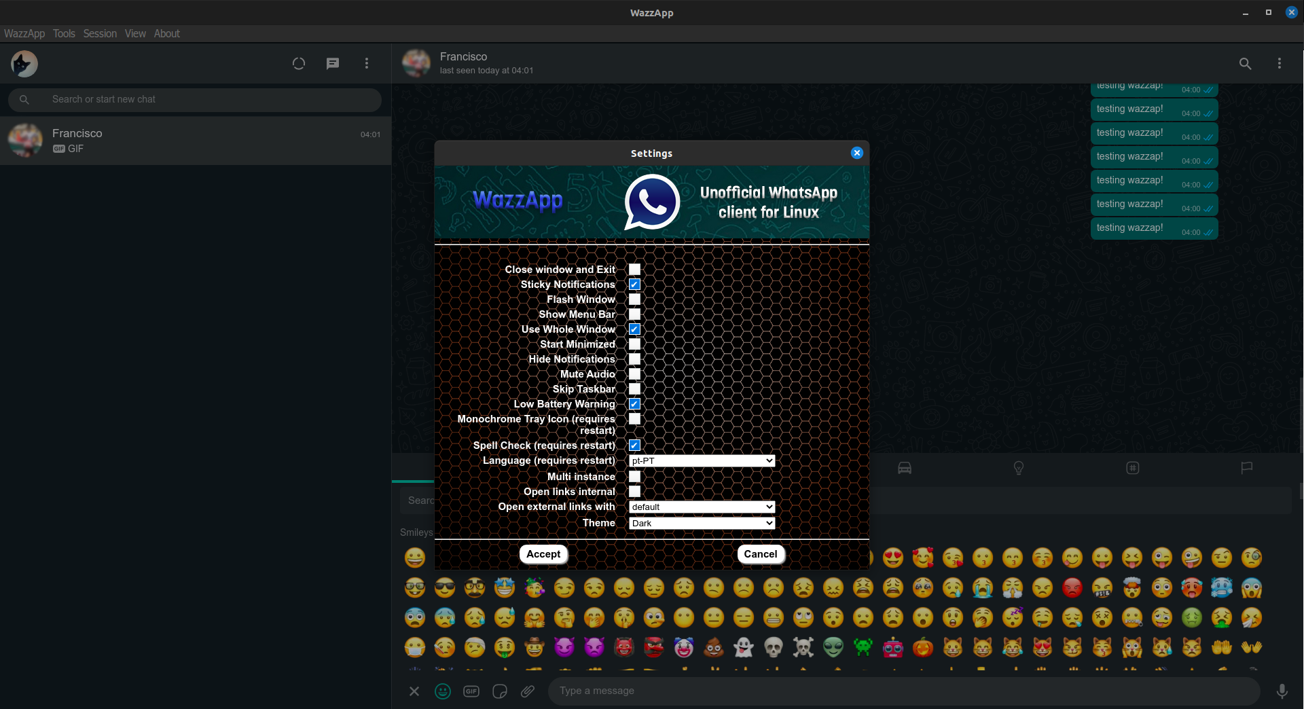Enable Flash Window checkbox
The width and height of the screenshot is (1304, 709).
point(634,299)
